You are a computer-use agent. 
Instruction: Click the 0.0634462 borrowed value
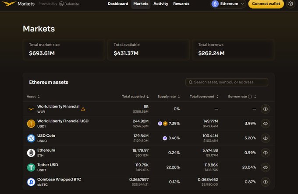click(208, 180)
